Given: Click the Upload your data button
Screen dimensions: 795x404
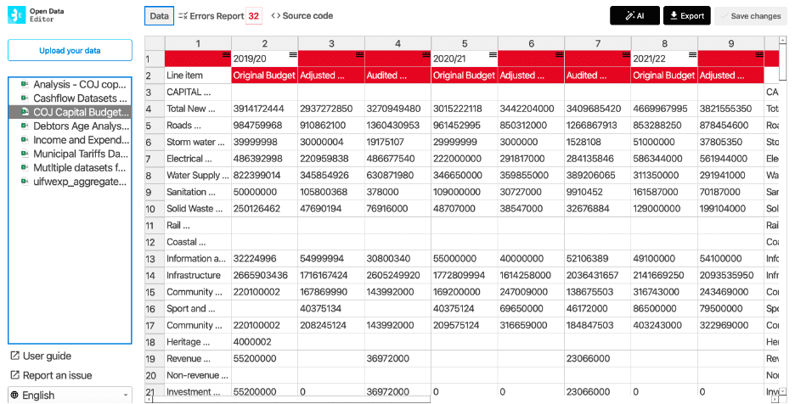Looking at the screenshot, I should pos(70,50).
